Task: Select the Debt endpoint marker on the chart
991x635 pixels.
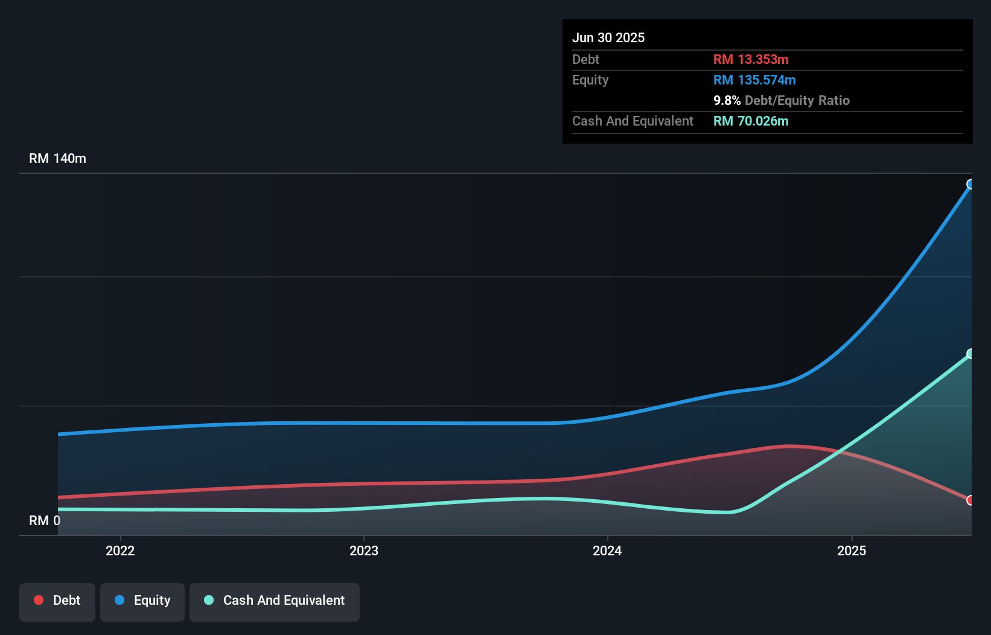Action: click(x=969, y=500)
